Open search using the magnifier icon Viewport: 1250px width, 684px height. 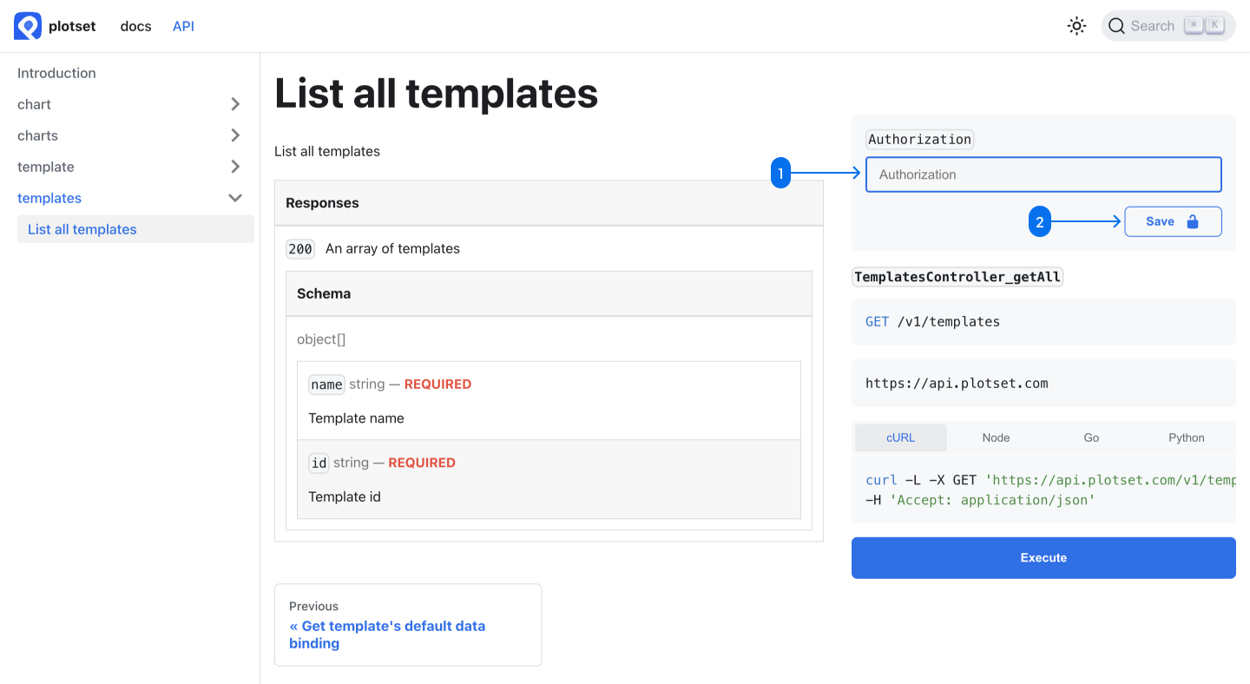[1117, 25]
